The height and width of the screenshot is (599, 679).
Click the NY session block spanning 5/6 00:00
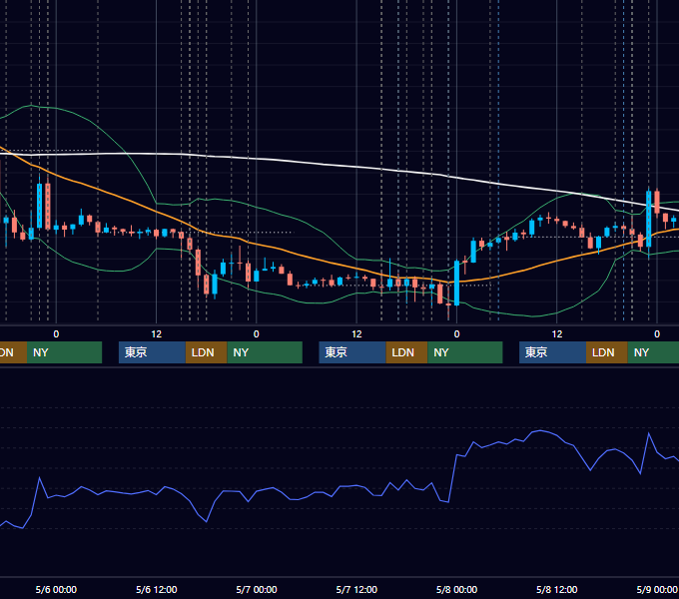[x=64, y=352]
